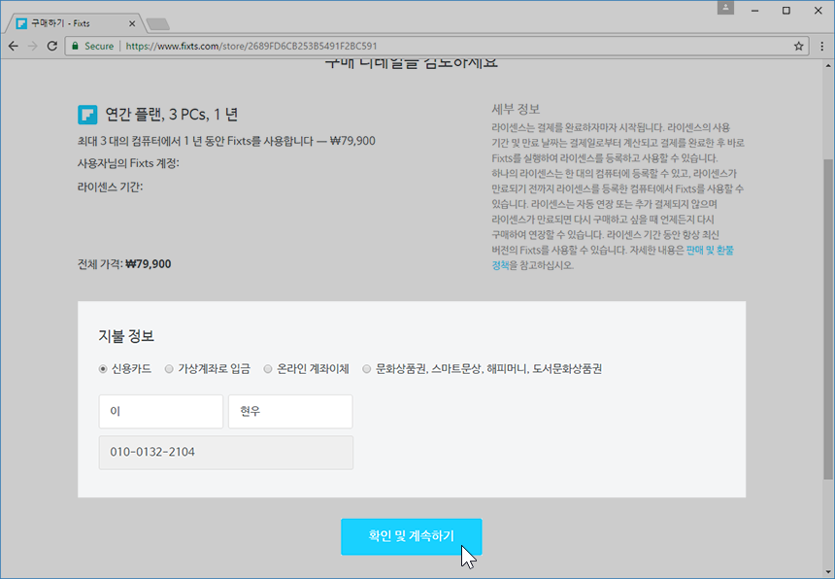
Task: Click the 확인 및 계속하기 button
Action: click(x=411, y=536)
